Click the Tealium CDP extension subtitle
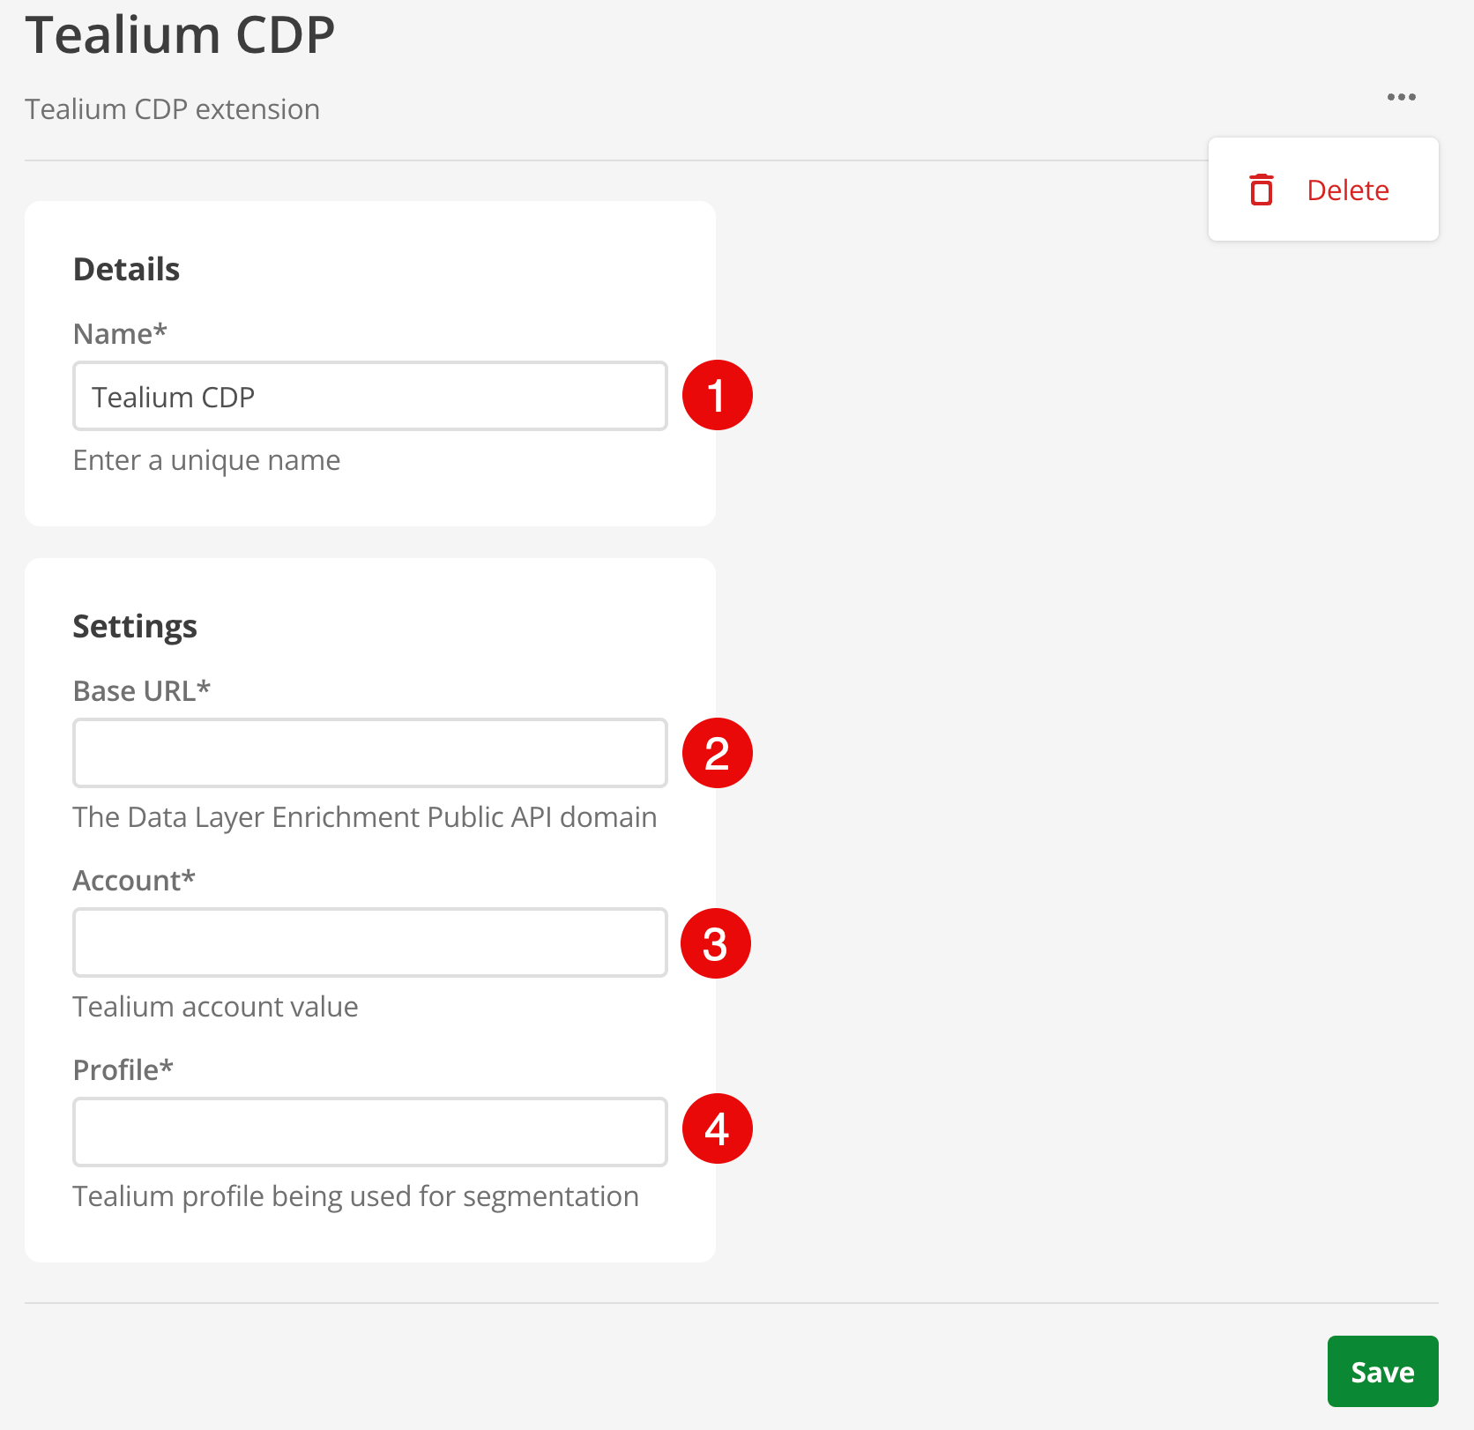The width and height of the screenshot is (1474, 1430). coord(172,108)
